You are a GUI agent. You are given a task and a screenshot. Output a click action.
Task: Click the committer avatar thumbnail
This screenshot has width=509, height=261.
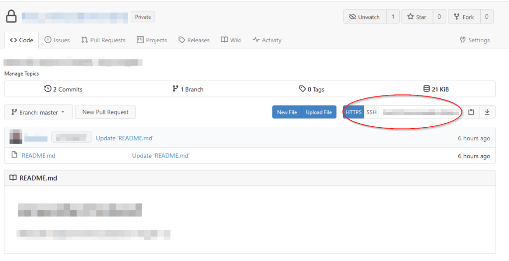[x=16, y=138]
